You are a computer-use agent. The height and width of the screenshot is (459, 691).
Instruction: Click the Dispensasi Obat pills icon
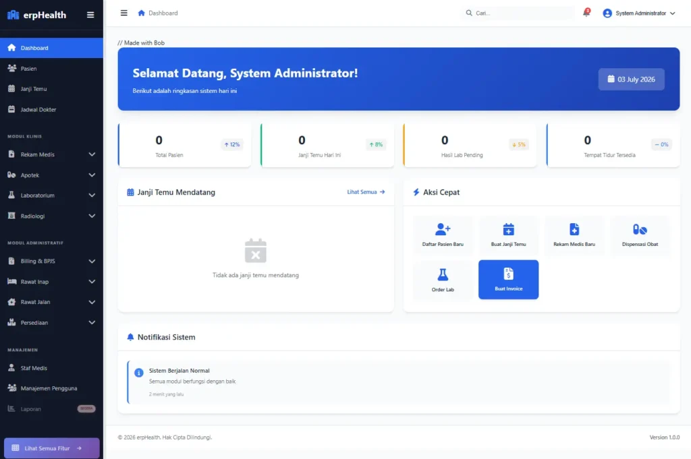(x=640, y=229)
